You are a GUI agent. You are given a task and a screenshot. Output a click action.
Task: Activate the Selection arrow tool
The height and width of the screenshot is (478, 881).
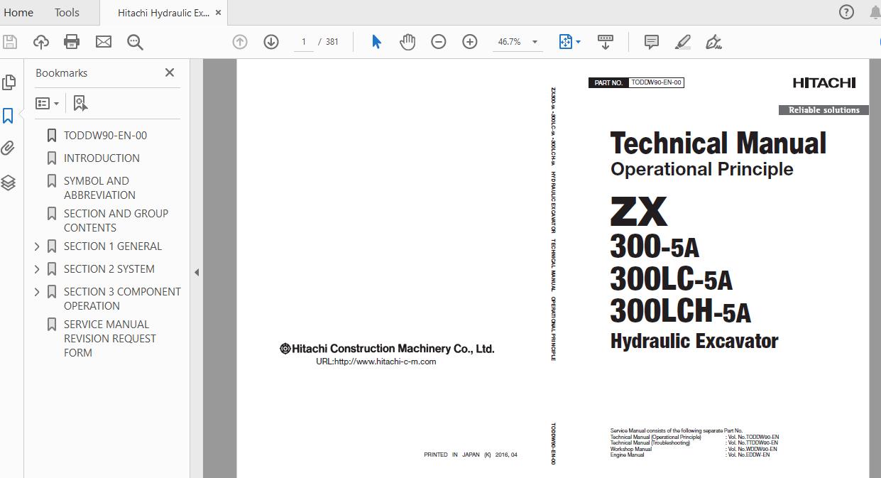tap(376, 42)
